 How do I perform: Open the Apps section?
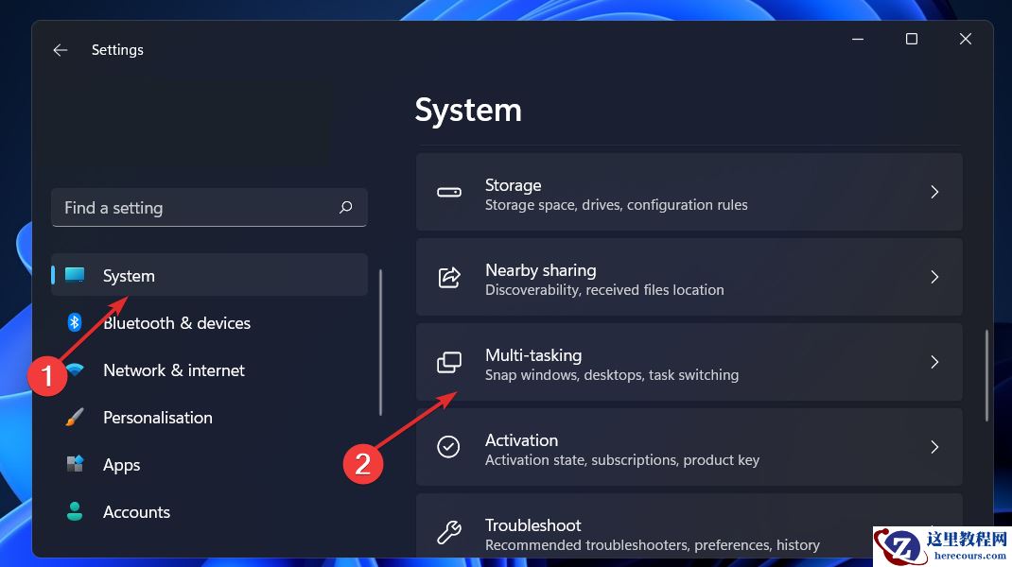[x=209, y=464]
